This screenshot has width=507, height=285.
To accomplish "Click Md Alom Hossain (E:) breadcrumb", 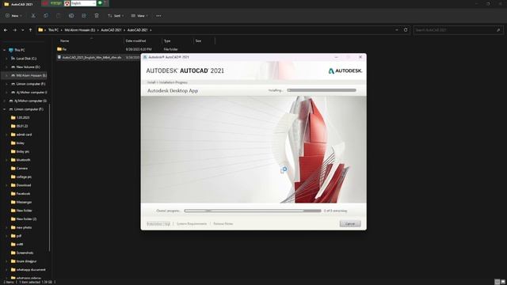I will click(79, 30).
